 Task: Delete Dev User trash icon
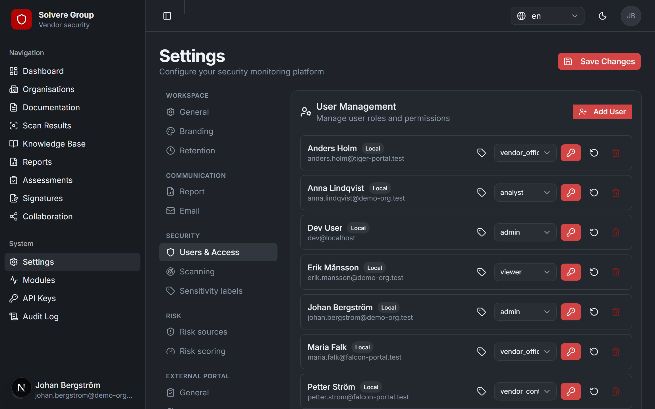click(x=615, y=232)
